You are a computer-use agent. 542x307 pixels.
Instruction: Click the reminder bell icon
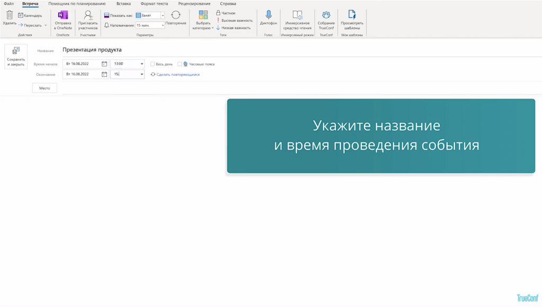tap(106, 25)
